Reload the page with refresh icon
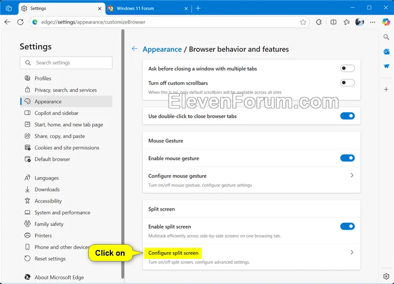 click(x=20, y=22)
